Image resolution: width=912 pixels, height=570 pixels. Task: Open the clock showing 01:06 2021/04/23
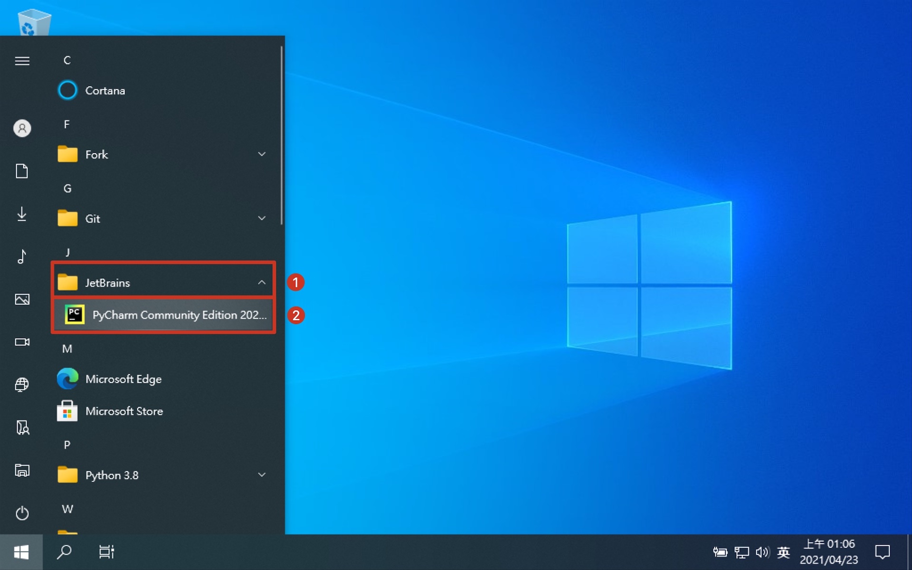click(x=829, y=552)
